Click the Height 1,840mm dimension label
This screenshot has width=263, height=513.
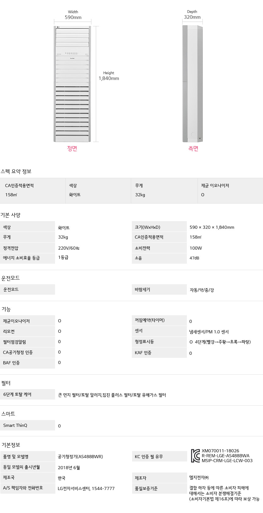109,76
